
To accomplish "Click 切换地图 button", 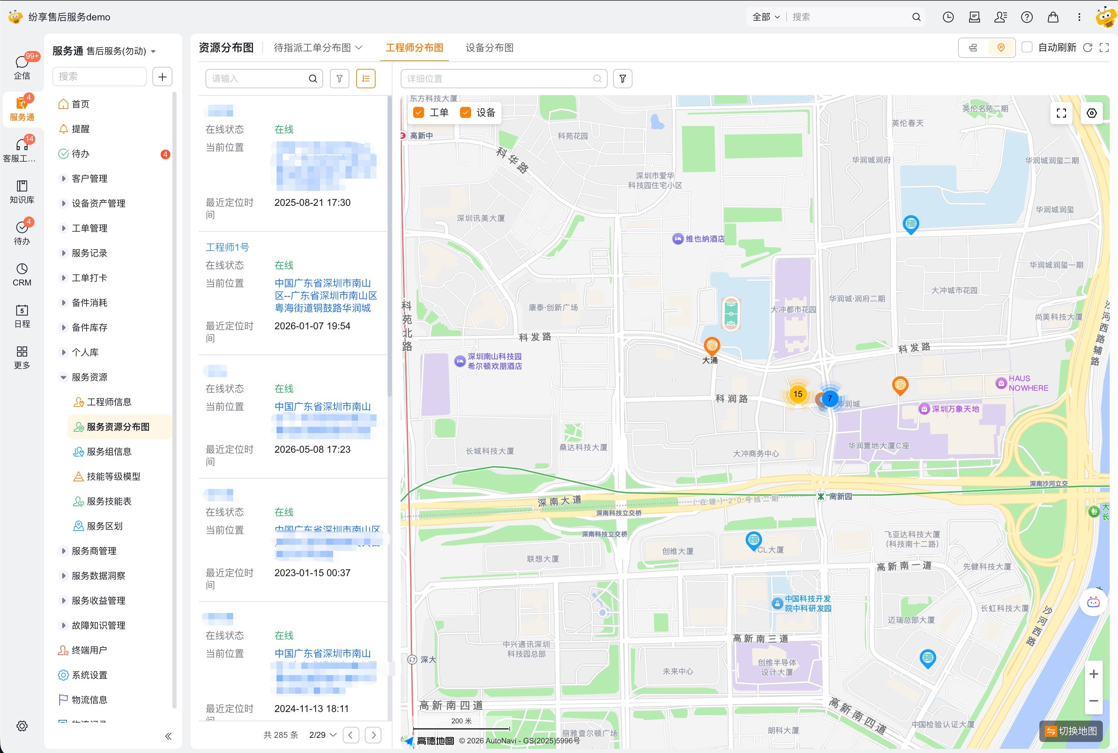I will (1070, 731).
